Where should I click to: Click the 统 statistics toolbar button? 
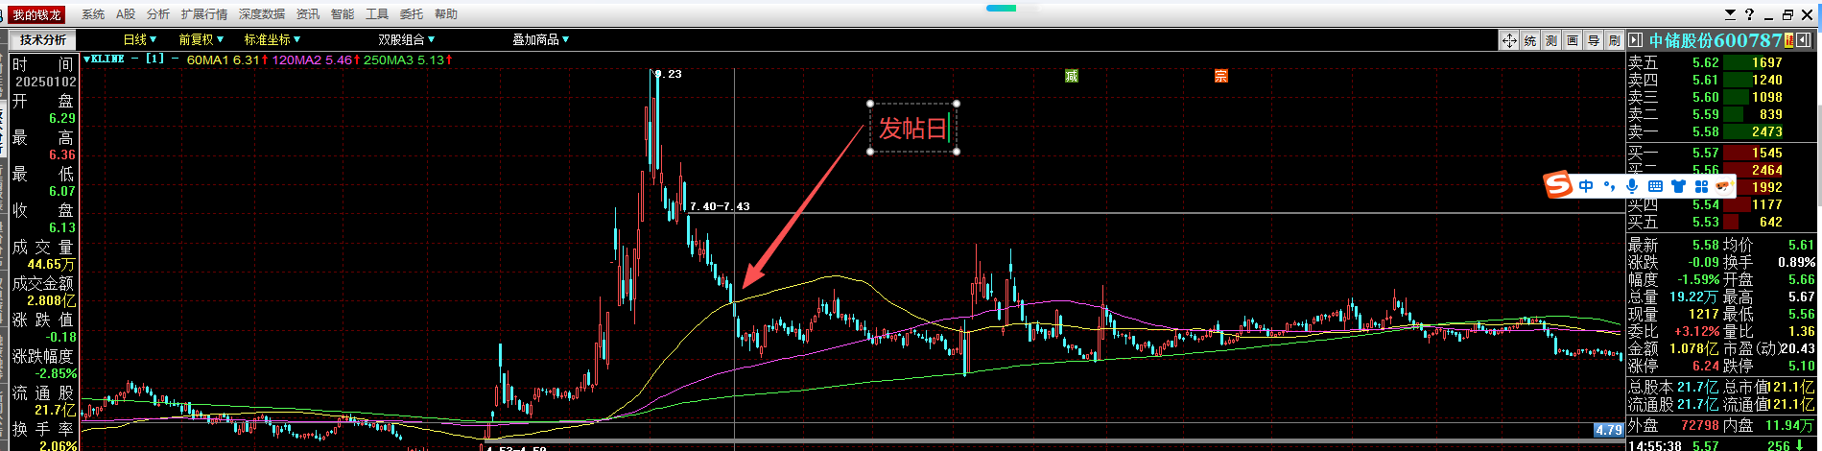tap(1530, 40)
